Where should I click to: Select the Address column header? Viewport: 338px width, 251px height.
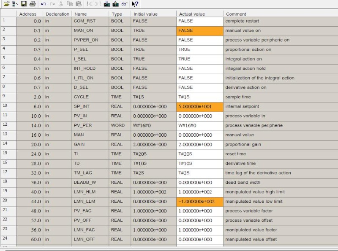30,14
